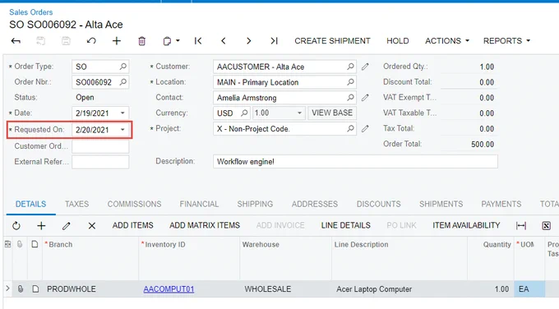Viewport: 559px width, 309px height.
Task: Edit the grid row with pencil icon
Action: pyautogui.click(x=67, y=226)
